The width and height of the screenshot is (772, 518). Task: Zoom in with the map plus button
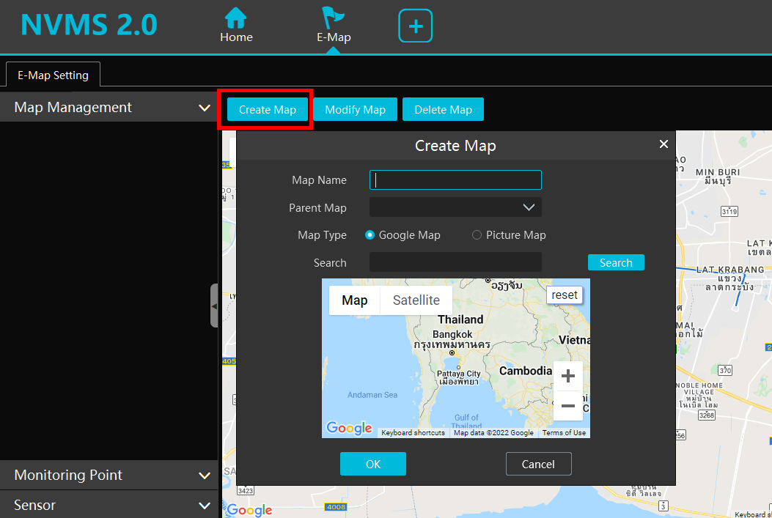click(x=567, y=377)
